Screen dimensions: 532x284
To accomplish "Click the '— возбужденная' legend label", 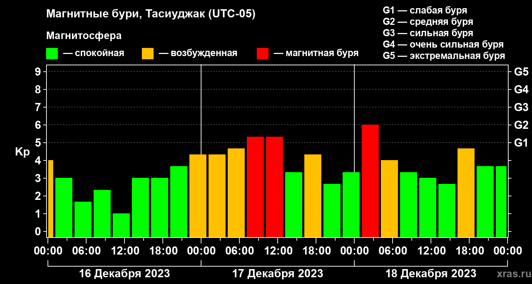I will [198, 53].
